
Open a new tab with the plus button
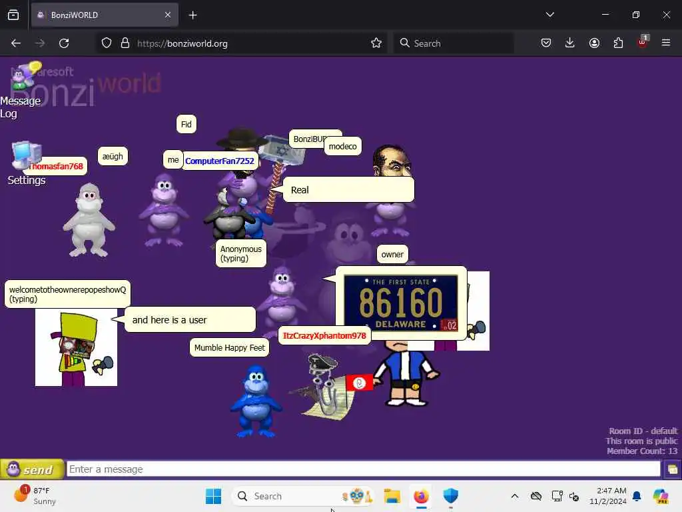(192, 15)
